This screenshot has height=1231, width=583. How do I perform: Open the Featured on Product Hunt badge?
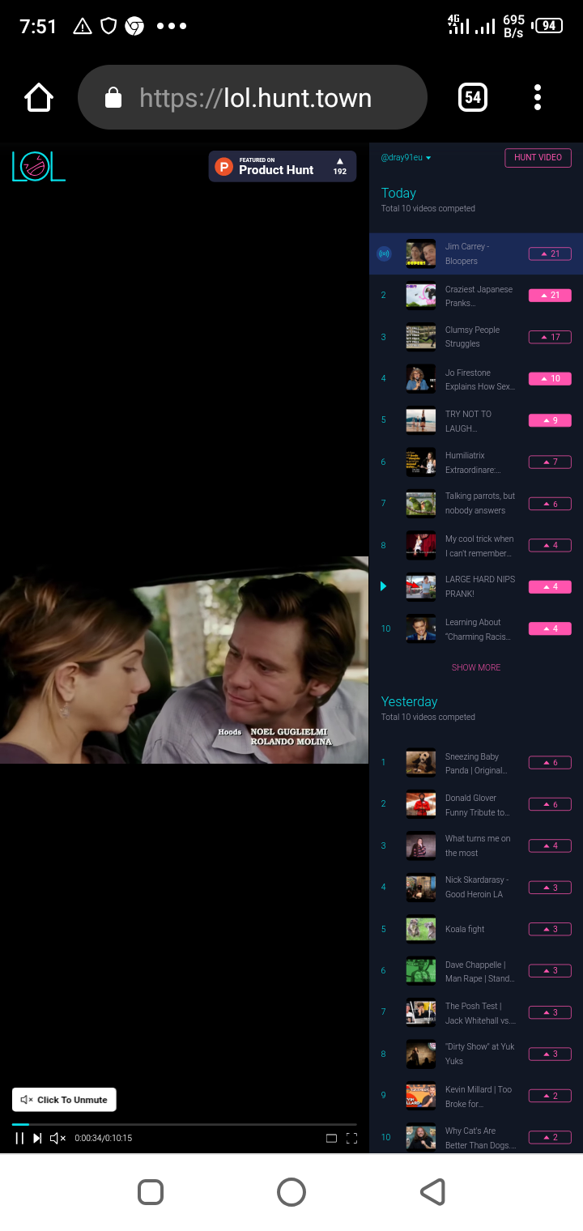click(283, 166)
